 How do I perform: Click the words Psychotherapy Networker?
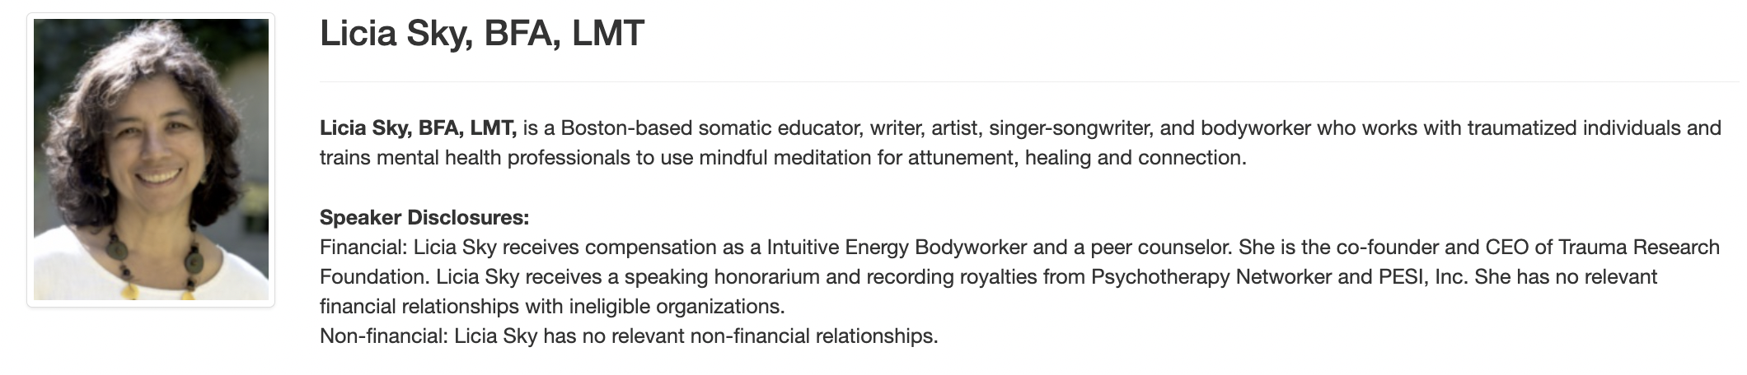click(1211, 277)
